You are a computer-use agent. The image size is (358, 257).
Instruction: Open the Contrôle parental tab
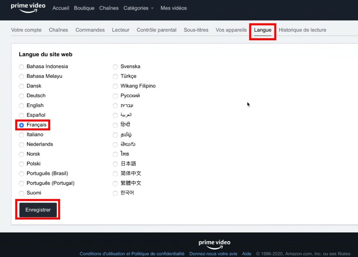pos(156,30)
